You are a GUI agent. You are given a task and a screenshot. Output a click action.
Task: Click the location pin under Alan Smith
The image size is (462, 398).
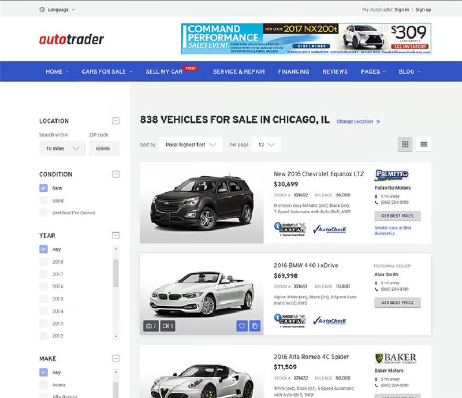pyautogui.click(x=377, y=283)
